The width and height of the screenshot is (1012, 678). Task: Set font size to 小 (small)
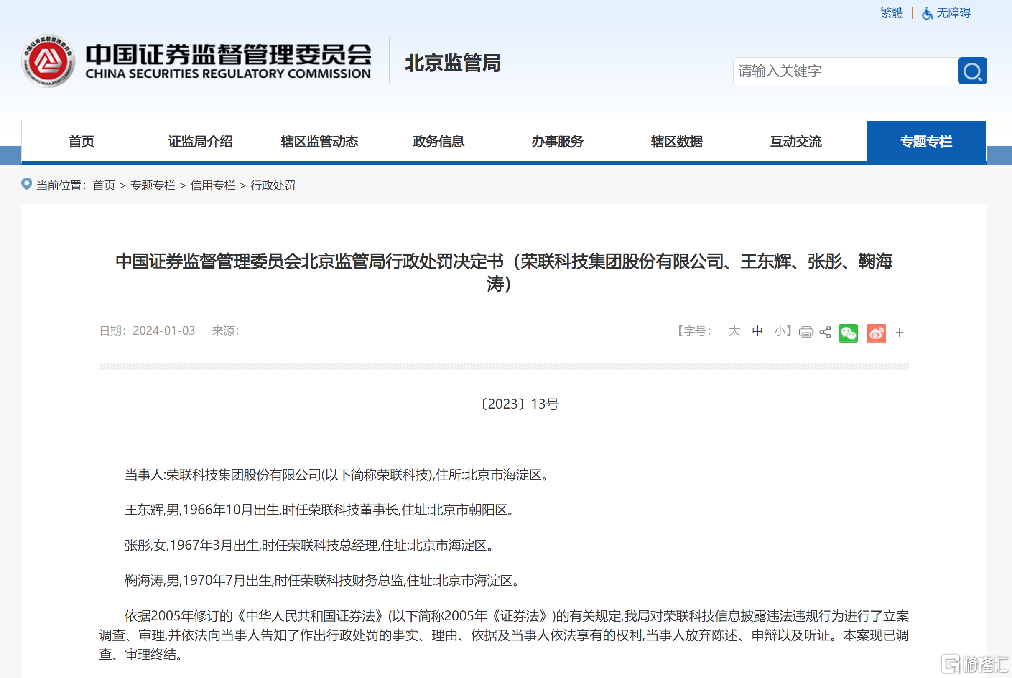pyautogui.click(x=780, y=331)
